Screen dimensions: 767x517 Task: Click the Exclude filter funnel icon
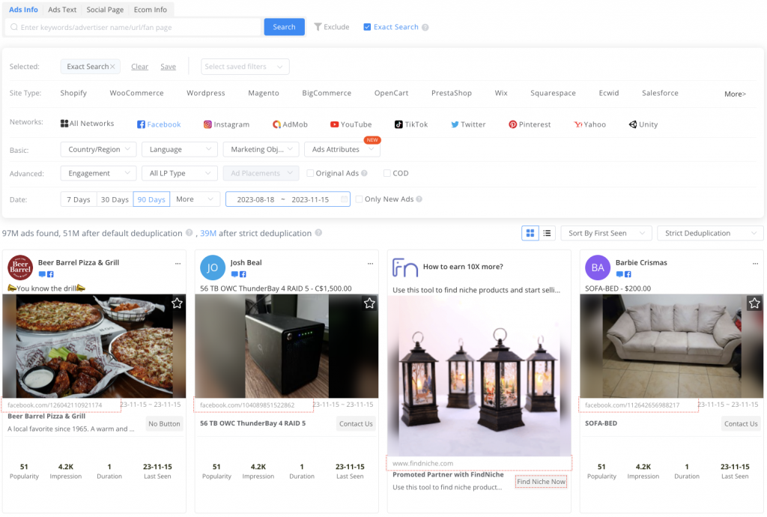click(x=318, y=27)
